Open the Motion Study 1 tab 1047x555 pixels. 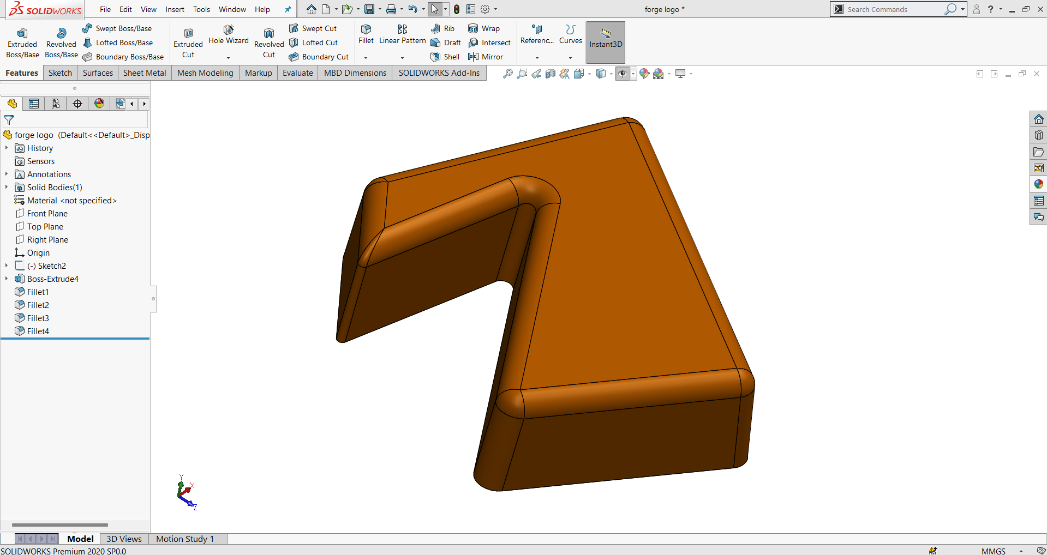coord(185,539)
